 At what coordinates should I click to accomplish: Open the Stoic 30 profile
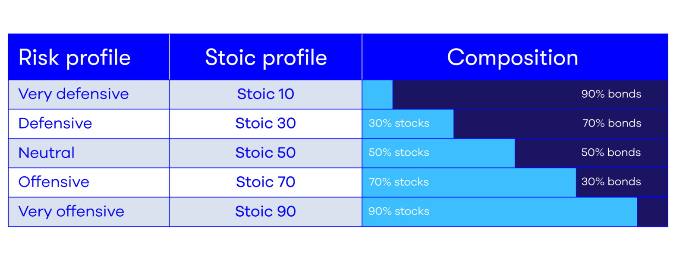coord(266,123)
